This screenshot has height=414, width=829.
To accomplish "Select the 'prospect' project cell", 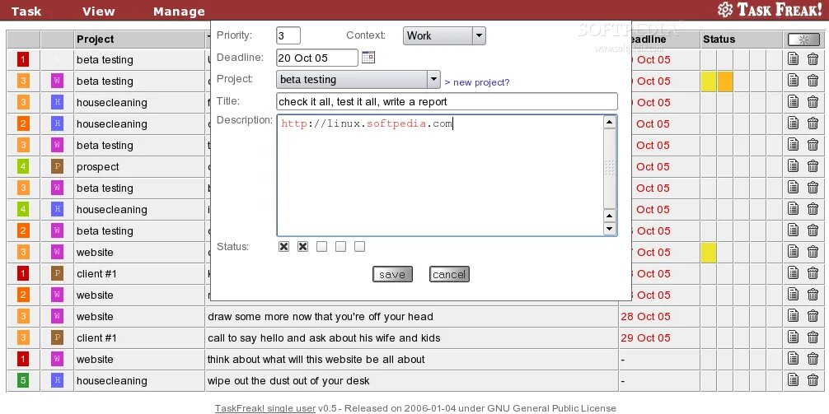I will point(139,167).
